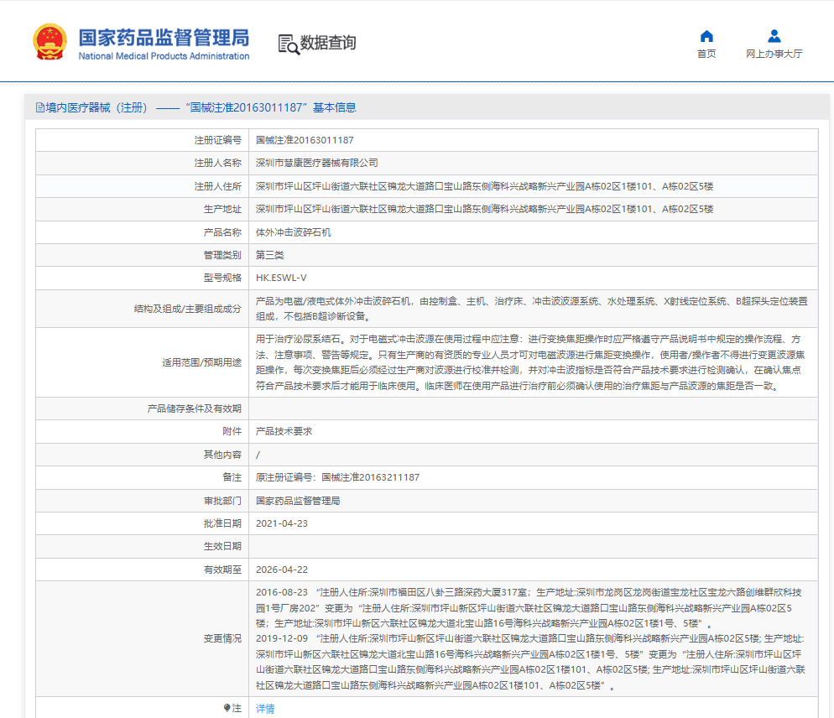
Task: Click 国家药品监督管理局 site title
Action: click(x=164, y=37)
